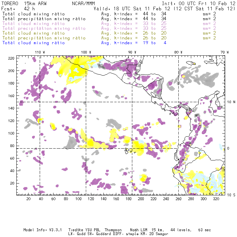Select the "80" vertical axis tick label

click(12, 146)
